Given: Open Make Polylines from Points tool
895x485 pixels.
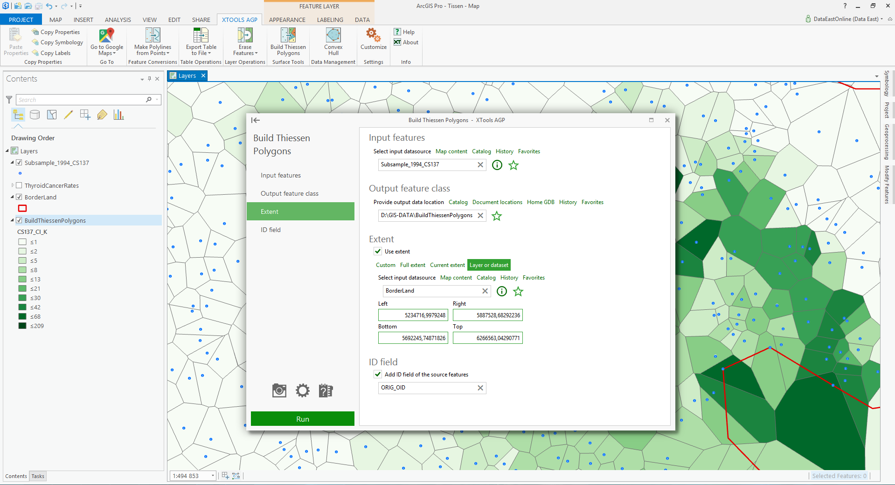Looking at the screenshot, I should (x=153, y=42).
